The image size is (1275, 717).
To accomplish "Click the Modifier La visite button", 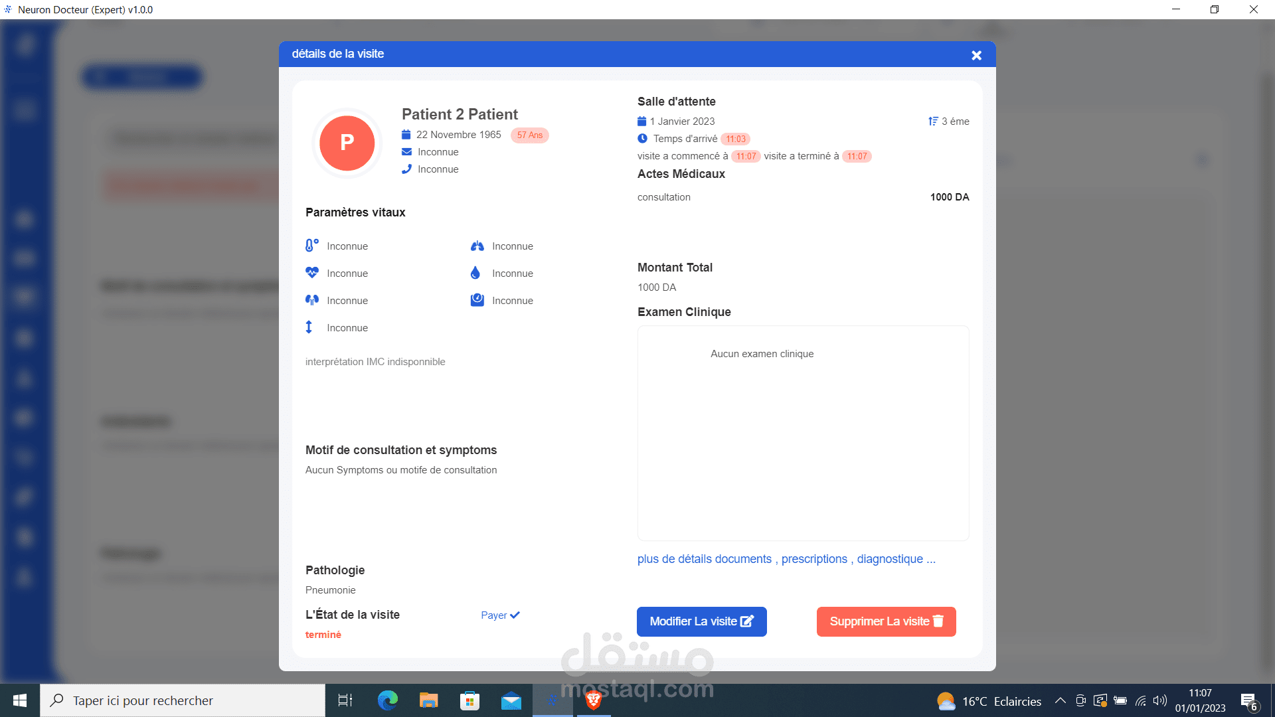I will (x=701, y=621).
